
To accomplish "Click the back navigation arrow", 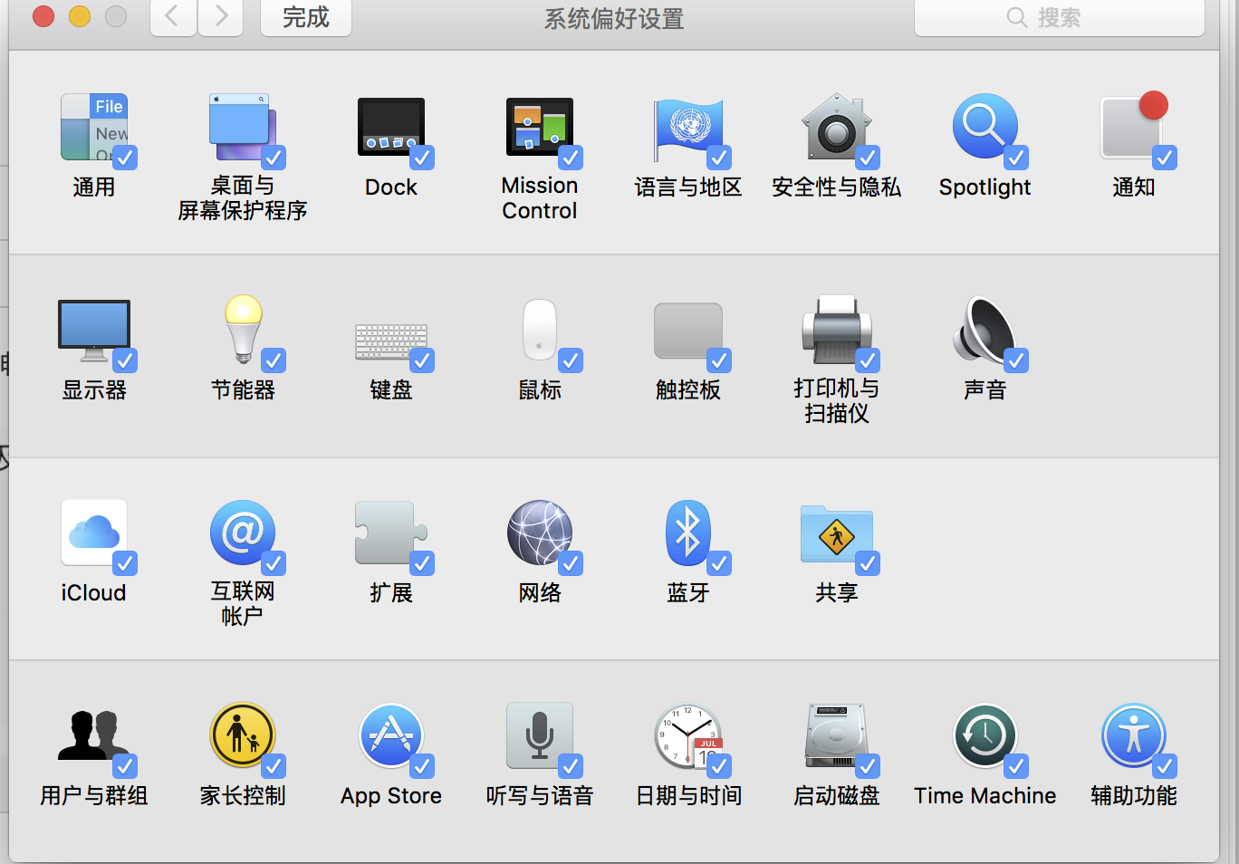I will click(173, 17).
